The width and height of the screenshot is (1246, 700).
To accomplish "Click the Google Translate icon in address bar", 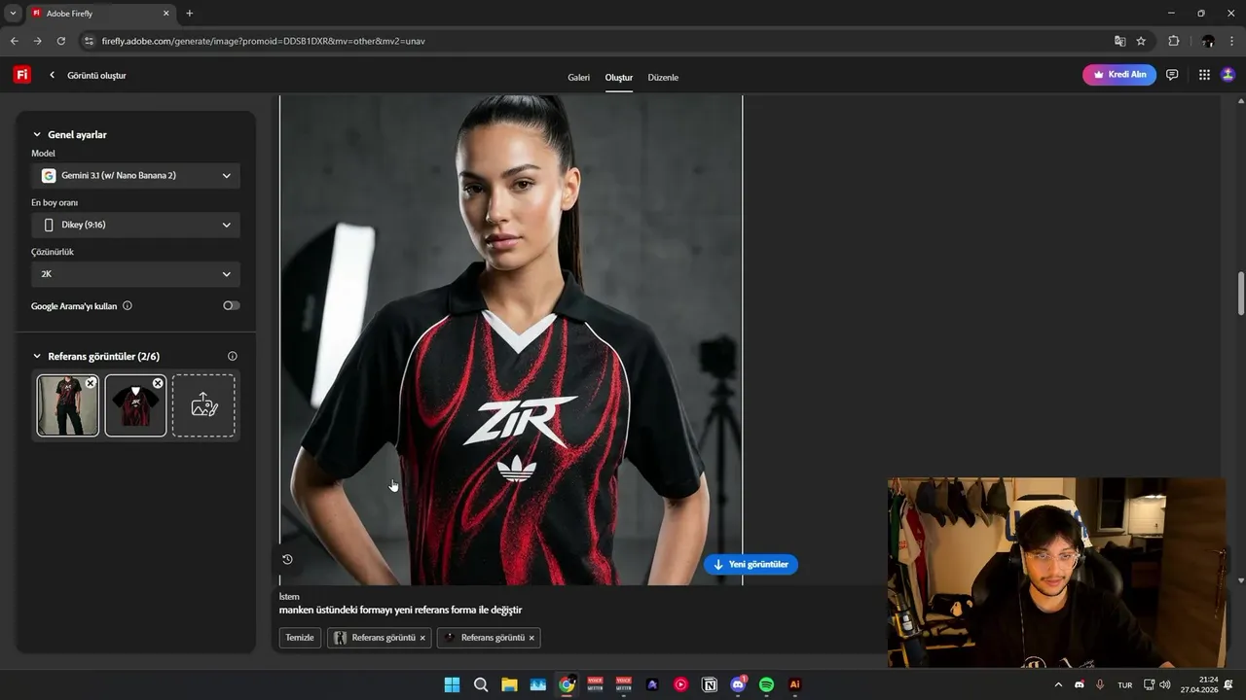I will coord(1119,41).
